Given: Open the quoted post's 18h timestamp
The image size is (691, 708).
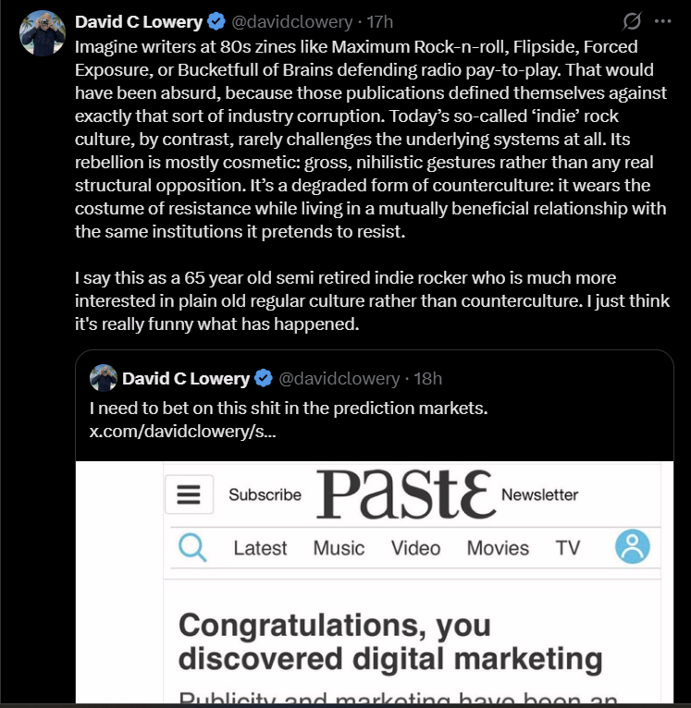Looking at the screenshot, I should click(x=427, y=378).
